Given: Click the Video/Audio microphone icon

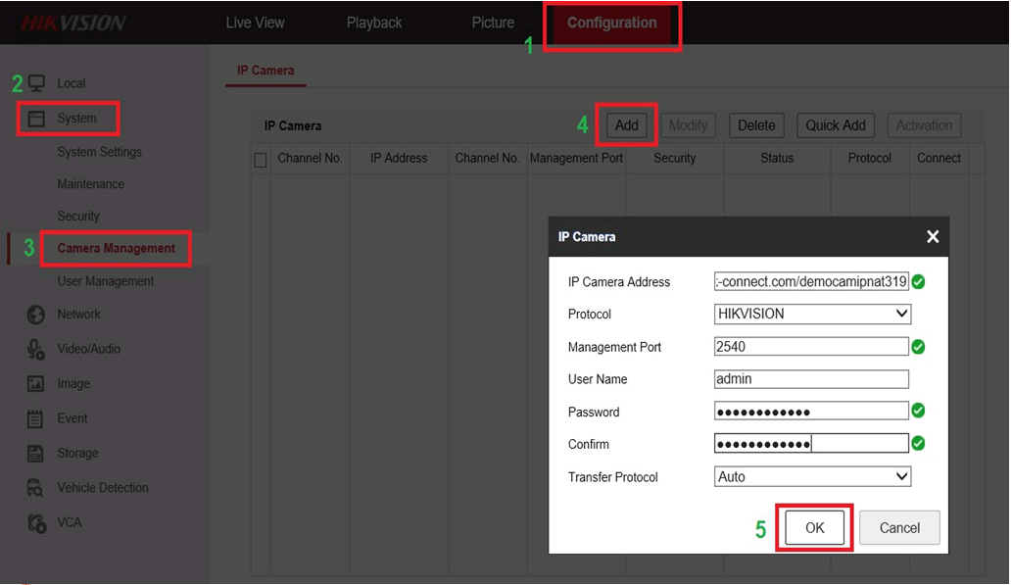Looking at the screenshot, I should (36, 349).
